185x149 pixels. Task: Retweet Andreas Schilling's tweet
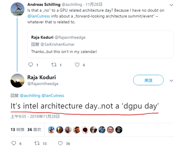[53, 65]
